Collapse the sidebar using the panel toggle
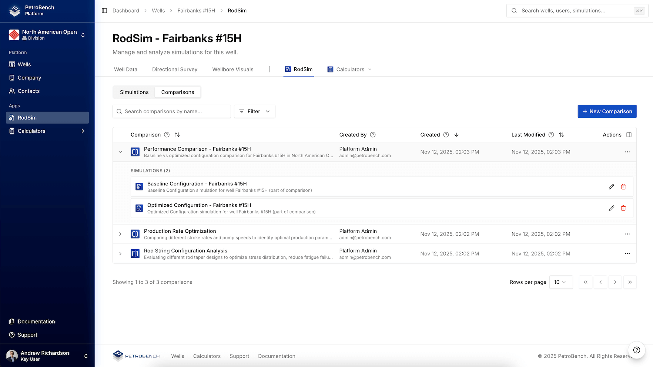Screen dimensions: 653x367 click(104, 11)
